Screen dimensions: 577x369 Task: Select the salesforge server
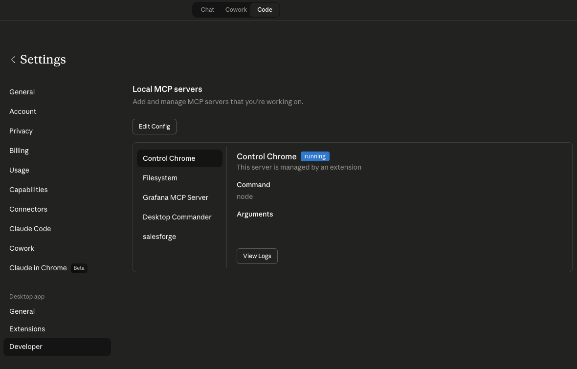[159, 237]
